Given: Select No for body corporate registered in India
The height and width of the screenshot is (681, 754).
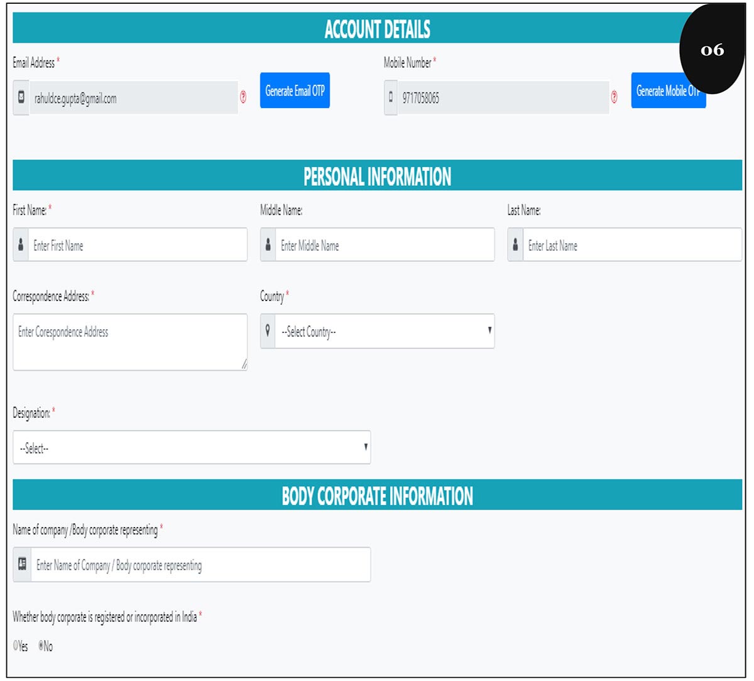Looking at the screenshot, I should click(x=41, y=646).
